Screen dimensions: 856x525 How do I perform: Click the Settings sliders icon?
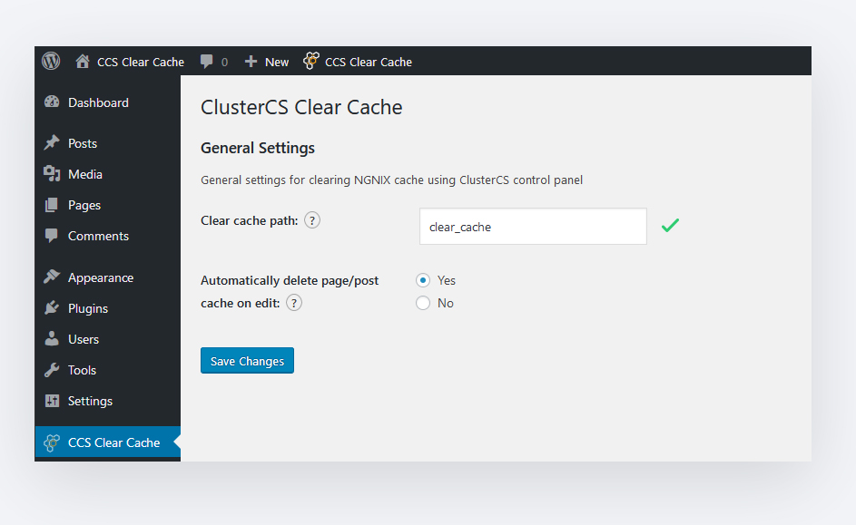pos(52,402)
